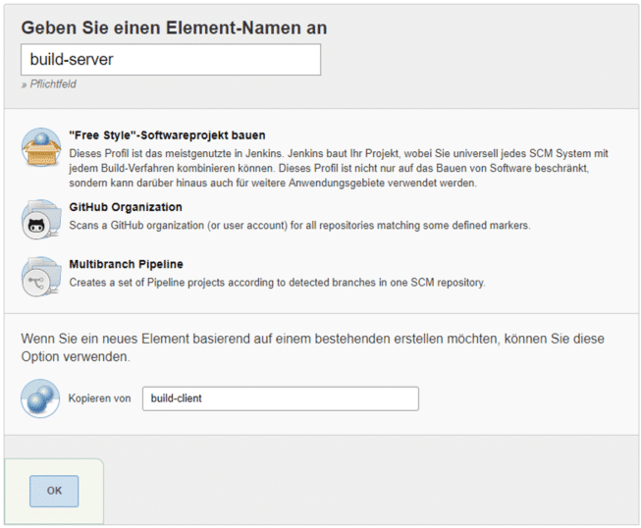The height and width of the screenshot is (528, 641).
Task: Click the GitHub organization scan description
Action: [x=299, y=225]
